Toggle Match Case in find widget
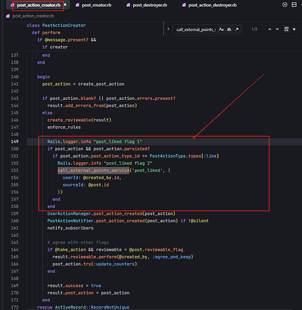Viewport: 302px width, 310px height. [221, 29]
